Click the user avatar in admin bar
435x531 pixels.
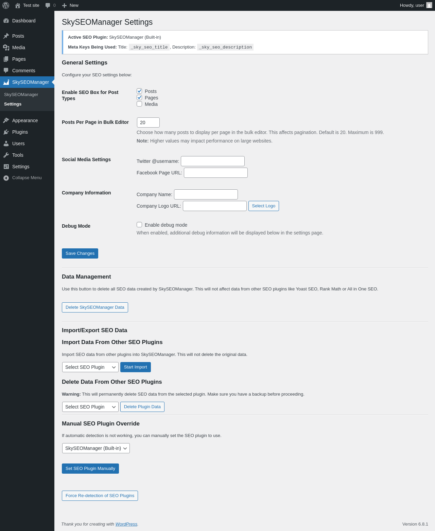[429, 5]
